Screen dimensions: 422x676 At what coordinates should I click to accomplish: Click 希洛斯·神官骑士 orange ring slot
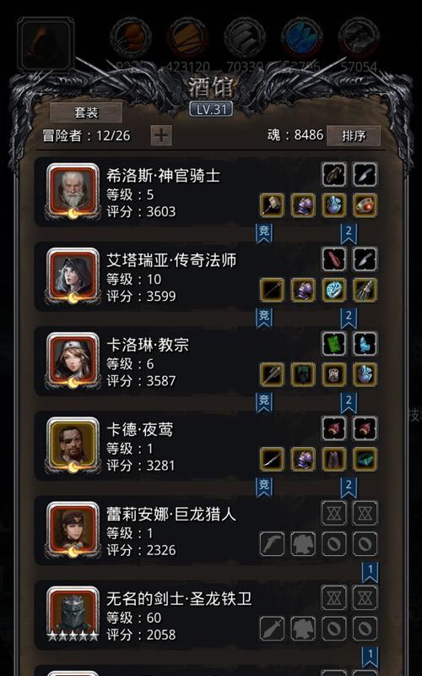(365, 205)
